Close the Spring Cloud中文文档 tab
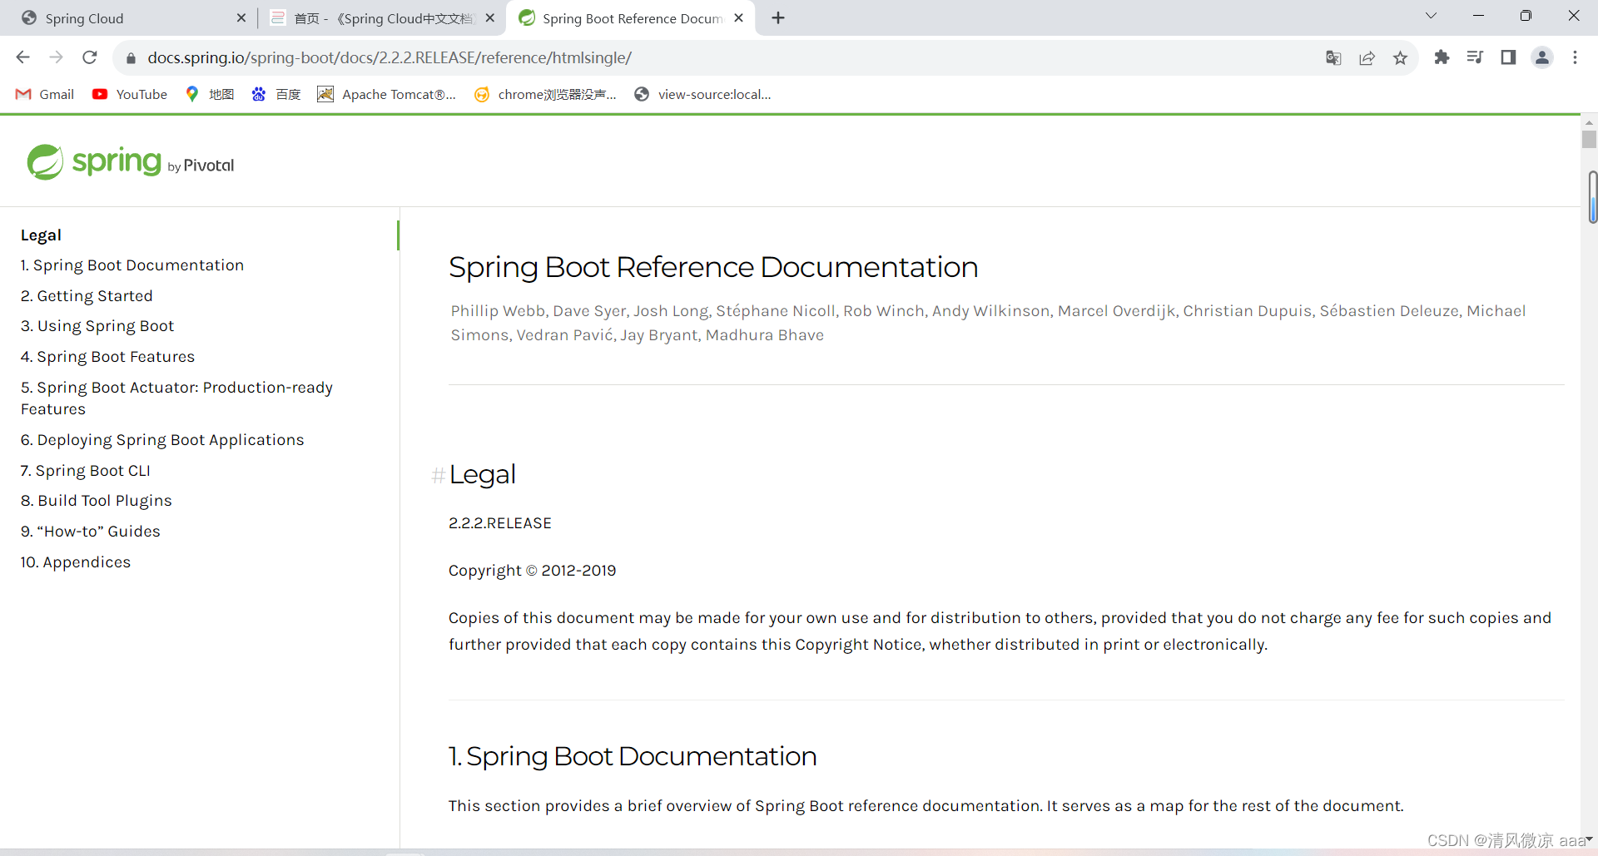Viewport: 1598px width, 856px height. [490, 17]
